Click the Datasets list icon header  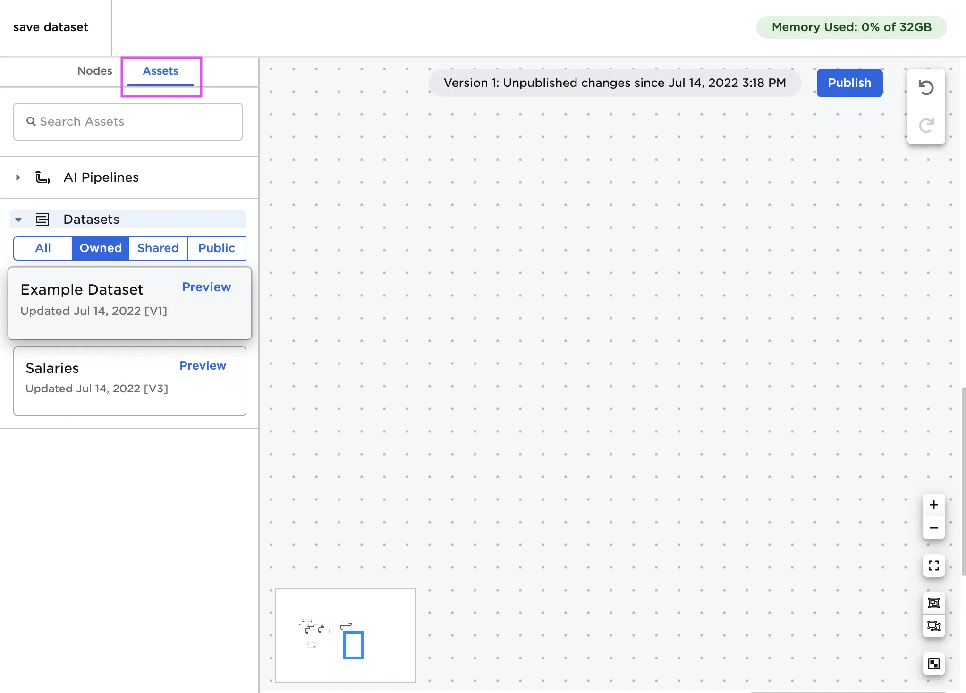(x=42, y=220)
